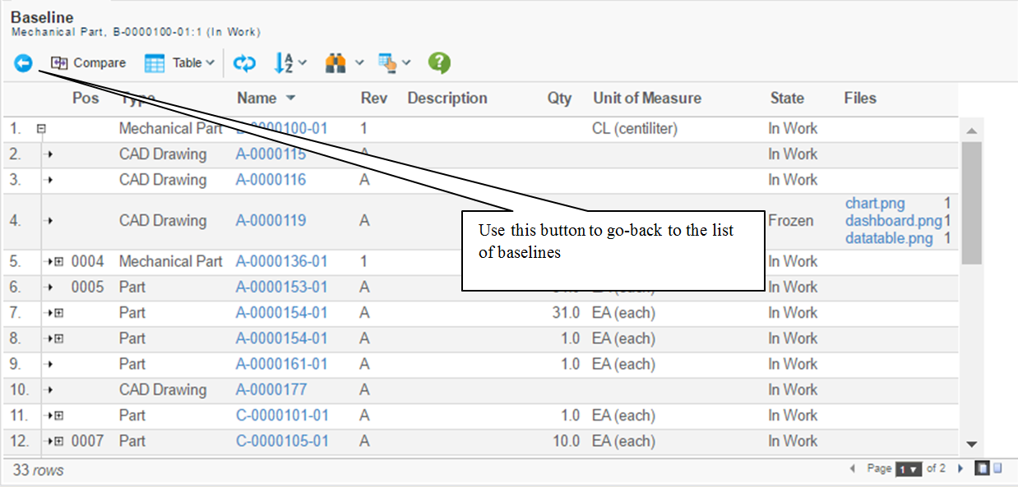Expand row 7 Part A-0000154-01
Image resolution: width=1018 pixels, height=487 pixels.
point(58,313)
